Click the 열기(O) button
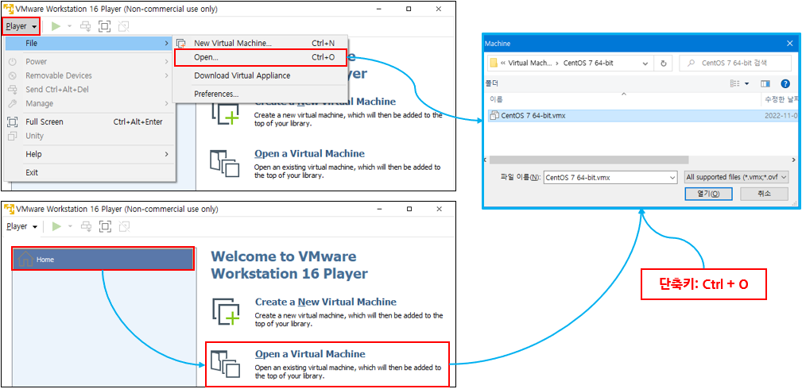 (x=708, y=194)
